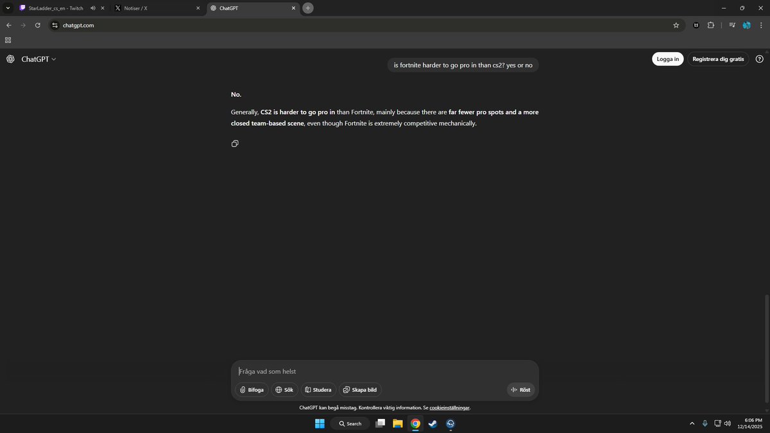This screenshot has width=770, height=433.
Task: Close the Twitch tab
Action: click(103, 8)
